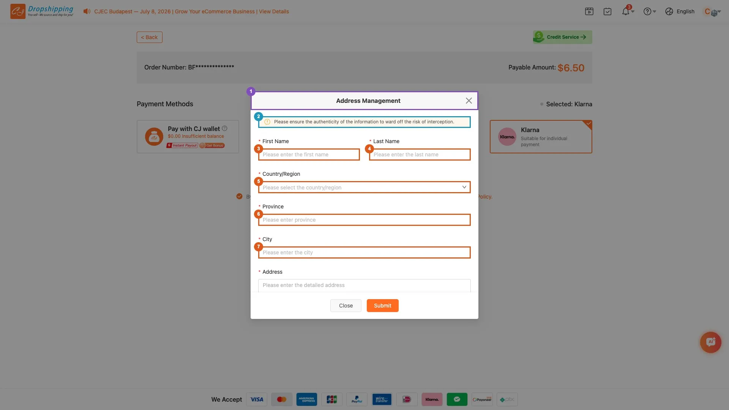Image resolution: width=729 pixels, height=410 pixels.
Task: Open the Country/Region dropdown
Action: (364, 187)
